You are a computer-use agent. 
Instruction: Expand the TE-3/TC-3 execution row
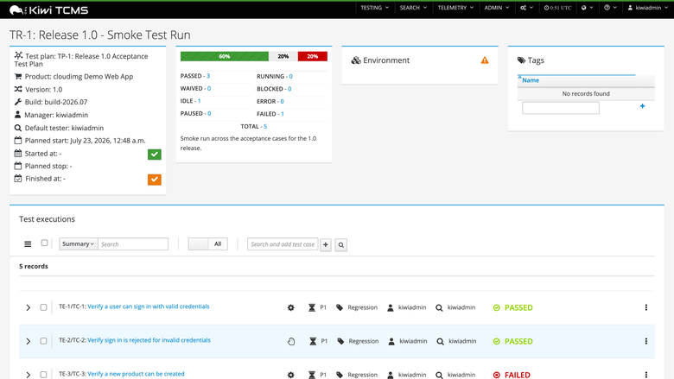pos(29,376)
